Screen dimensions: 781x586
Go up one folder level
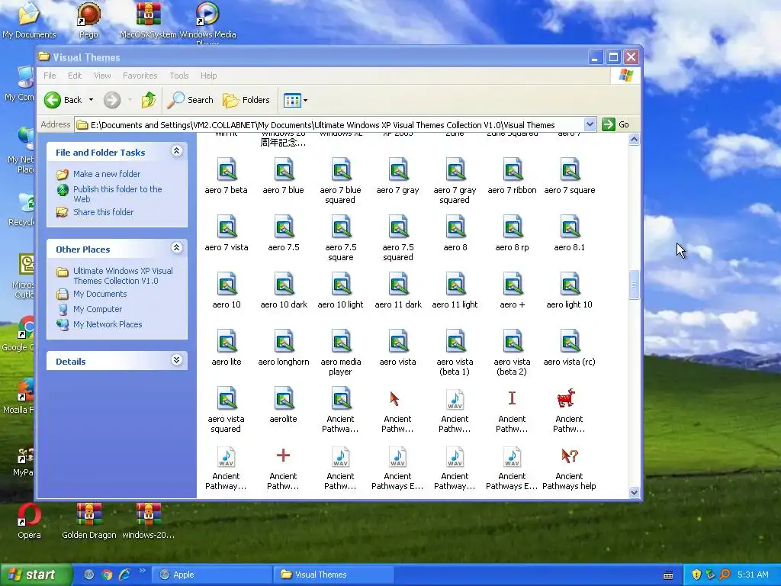tap(149, 100)
